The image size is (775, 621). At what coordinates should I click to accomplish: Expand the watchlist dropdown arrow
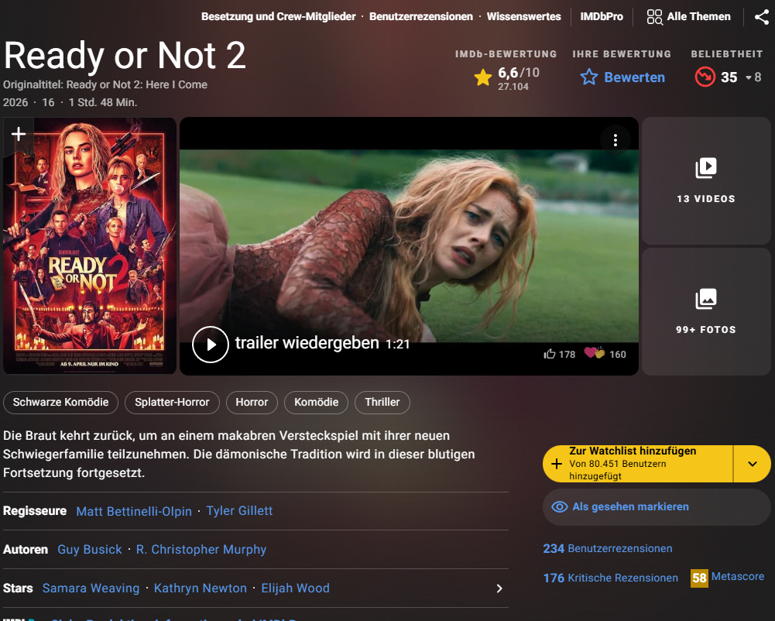tap(753, 464)
